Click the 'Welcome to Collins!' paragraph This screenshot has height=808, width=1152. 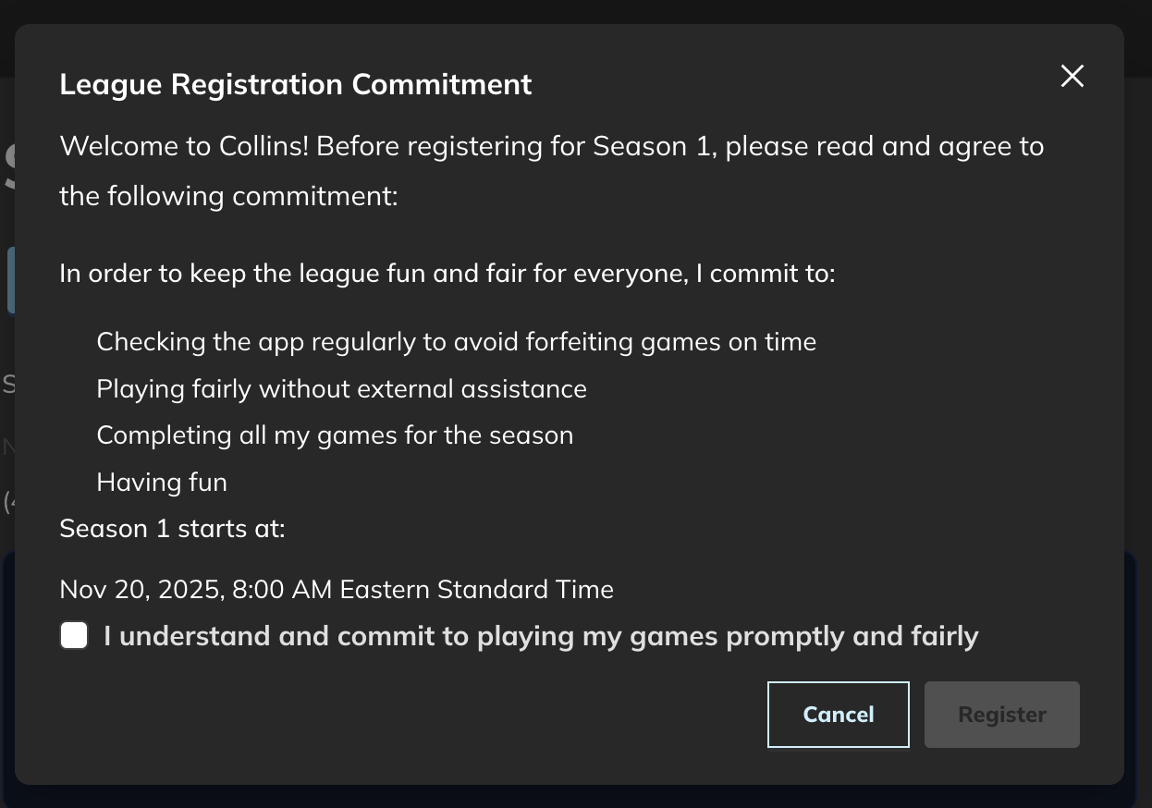551,146
